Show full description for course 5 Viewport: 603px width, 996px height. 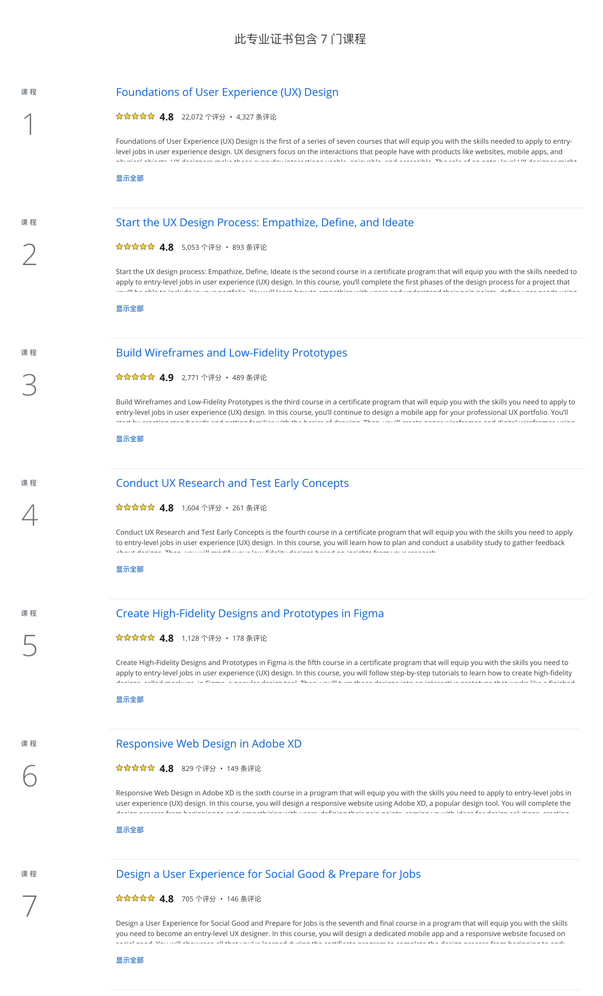[x=130, y=700]
